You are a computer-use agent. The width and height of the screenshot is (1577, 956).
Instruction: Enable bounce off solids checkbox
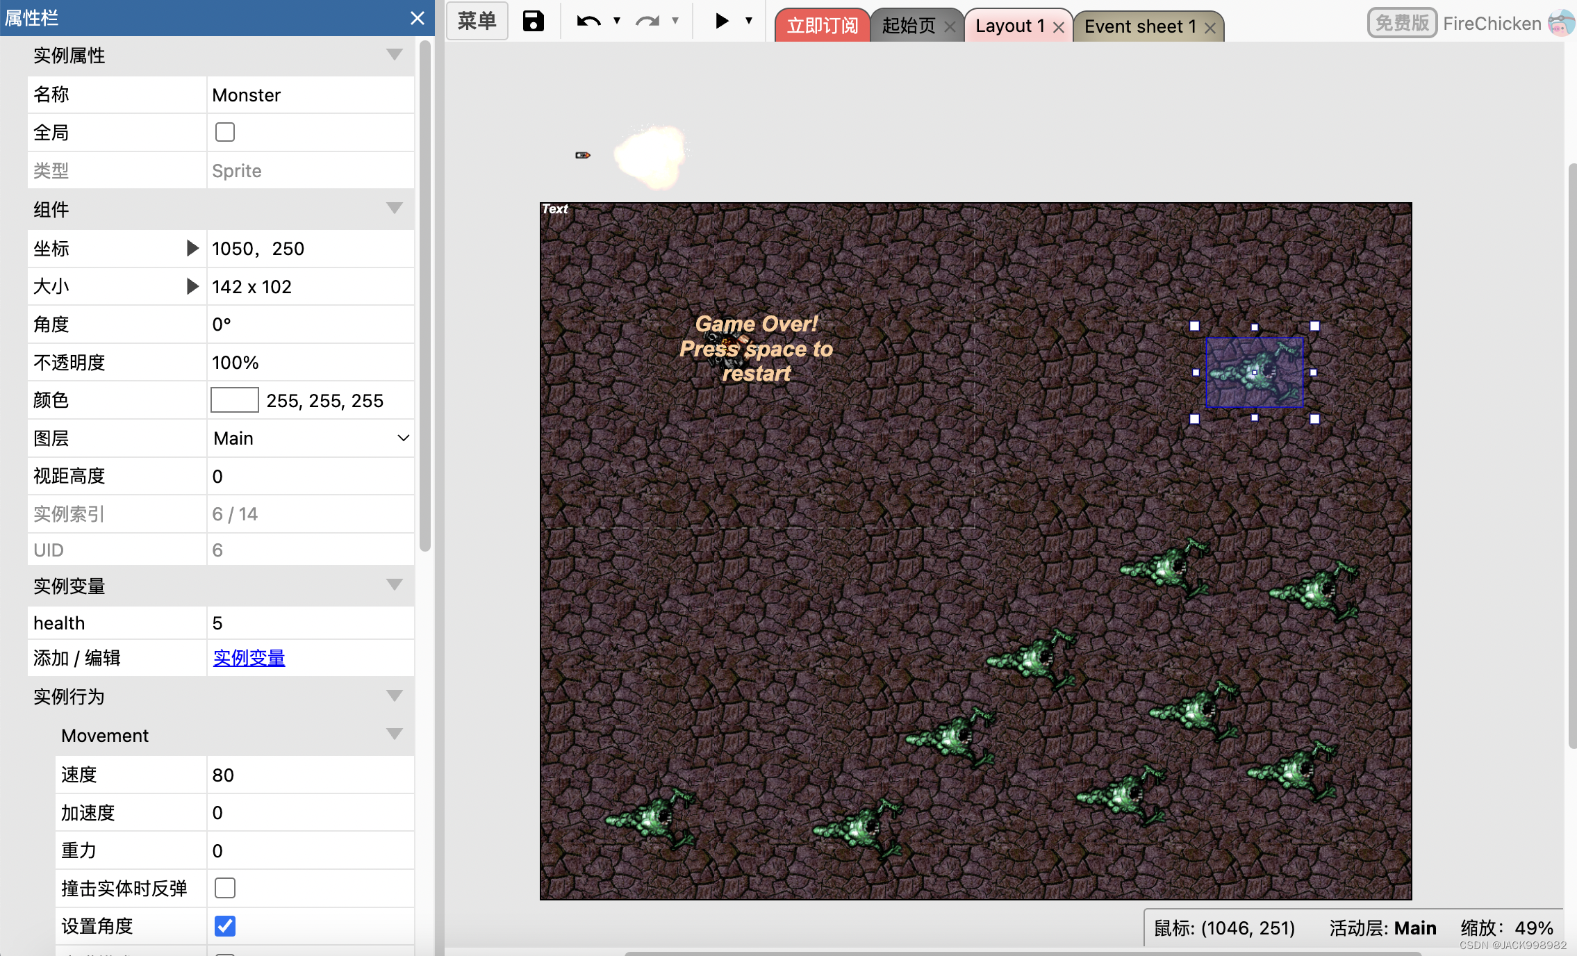tap(225, 888)
